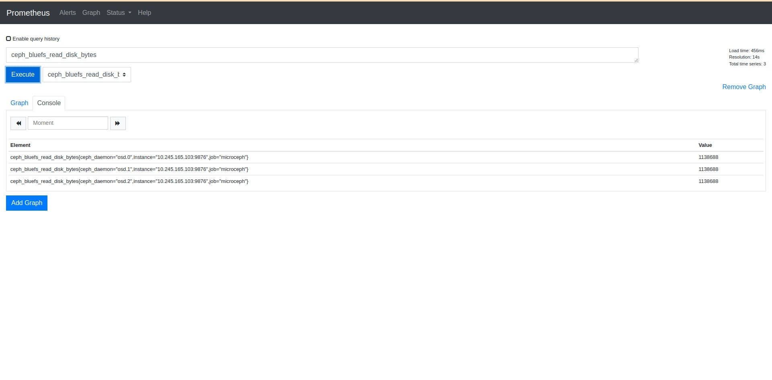Expand the Status navigation menu
This screenshot has height=380, width=772.
coord(118,12)
